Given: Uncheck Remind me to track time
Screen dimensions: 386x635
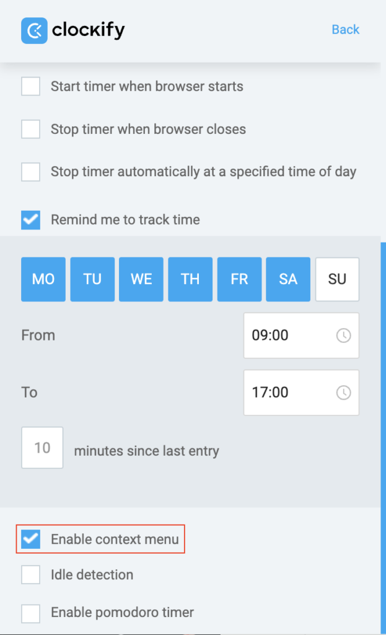Looking at the screenshot, I should point(31,220).
